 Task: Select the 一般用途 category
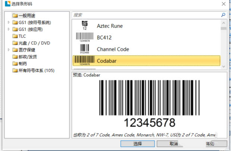coord(27,16)
